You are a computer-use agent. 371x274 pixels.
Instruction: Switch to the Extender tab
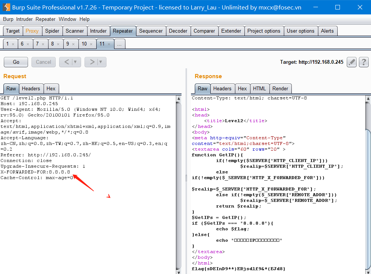[231, 31]
